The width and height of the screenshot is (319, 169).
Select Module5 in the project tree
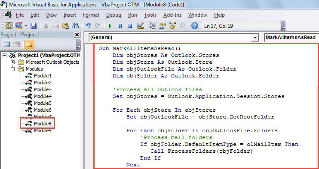43,103
